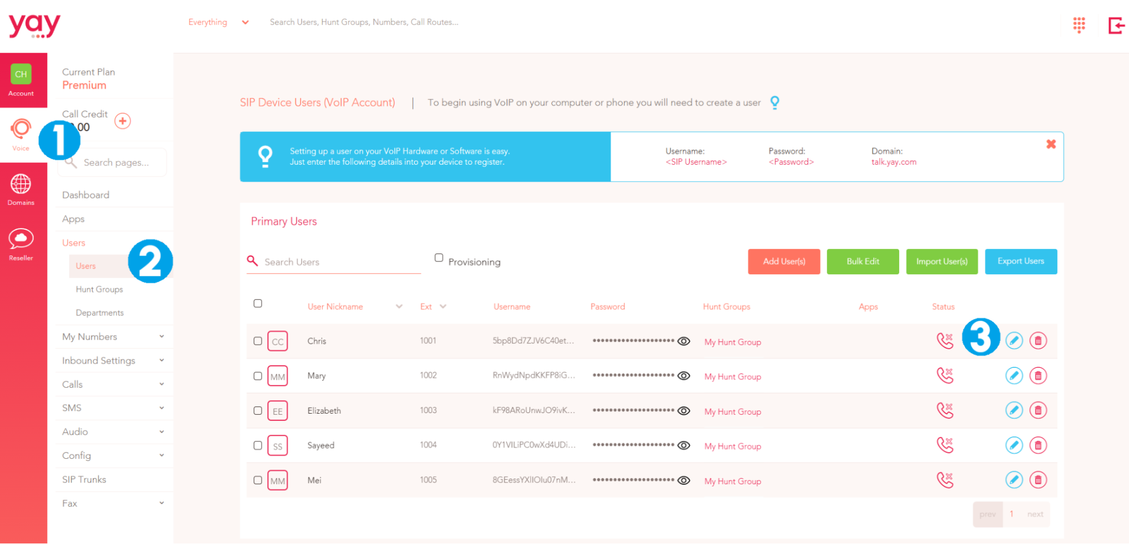
Task: Expand the Calls menu section
Action: pos(162,384)
